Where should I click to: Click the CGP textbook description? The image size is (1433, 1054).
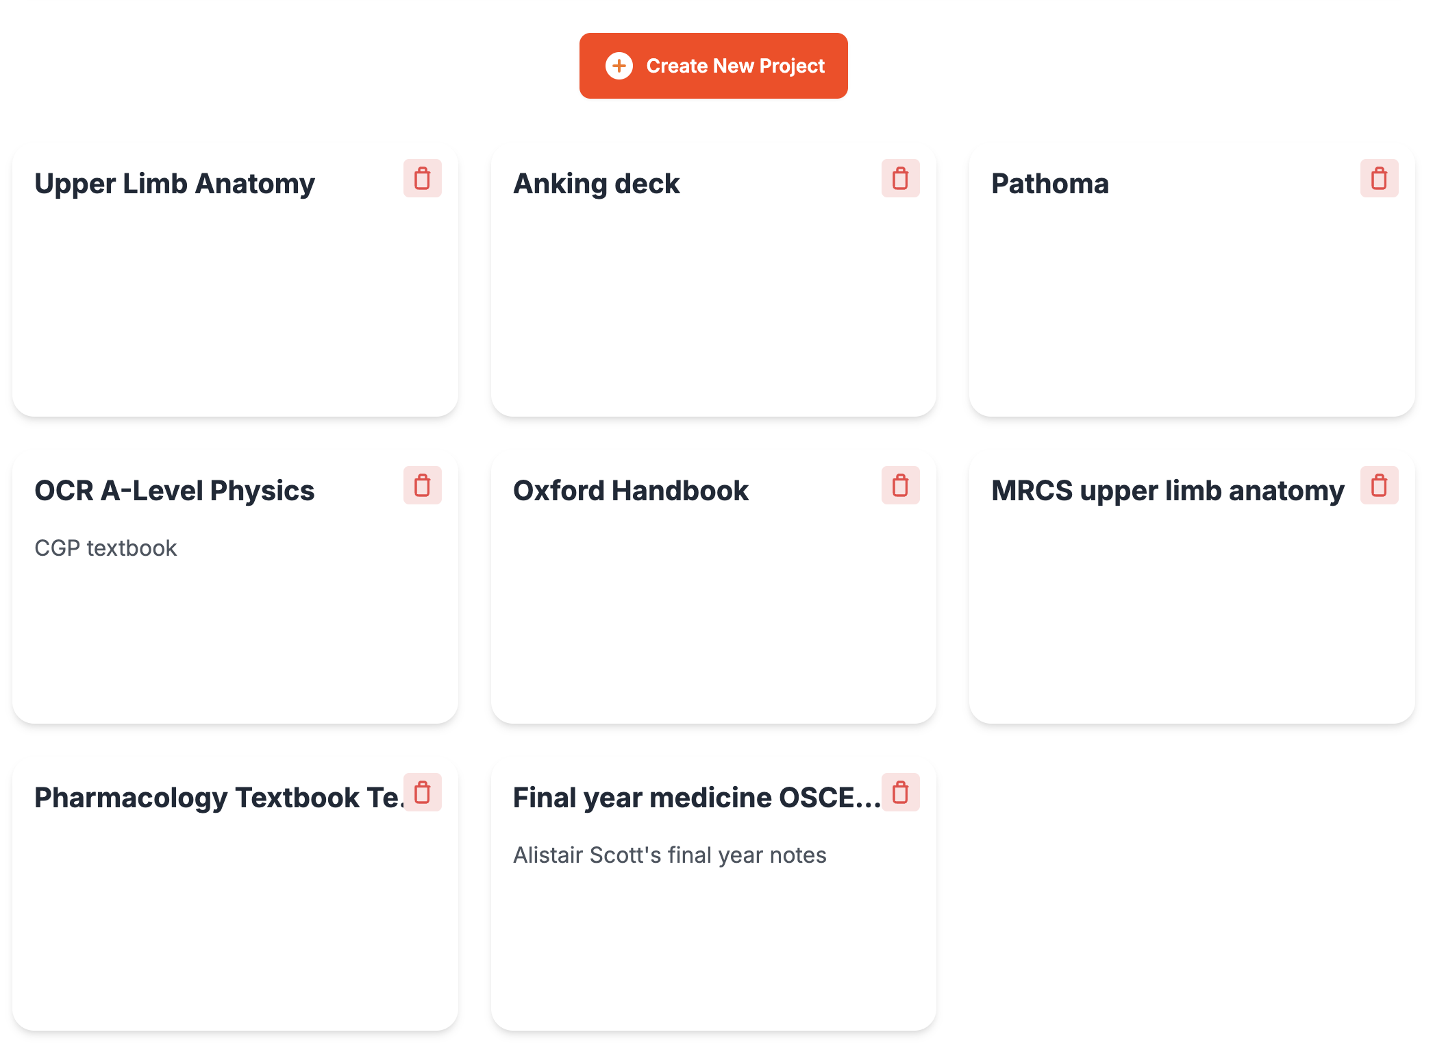(105, 548)
